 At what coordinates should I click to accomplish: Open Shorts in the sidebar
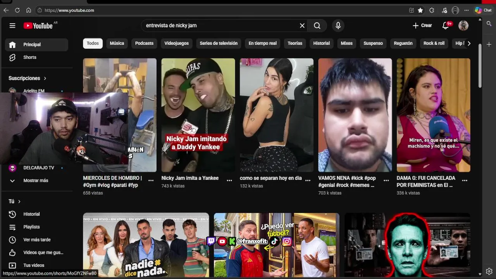[x=37, y=57]
